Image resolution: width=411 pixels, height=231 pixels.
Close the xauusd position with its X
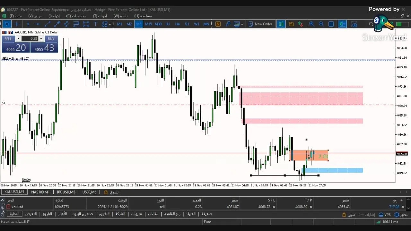tap(403, 207)
